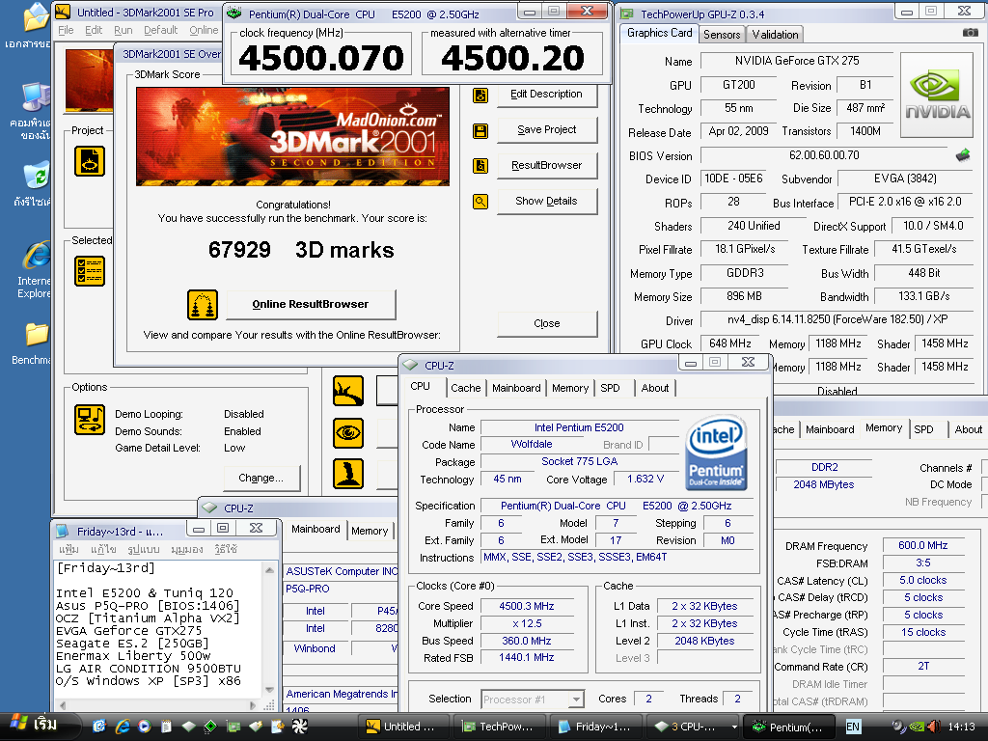988x741 pixels.
Task: Select the Graphics Card tab in GPU-Z
Action: 659,34
